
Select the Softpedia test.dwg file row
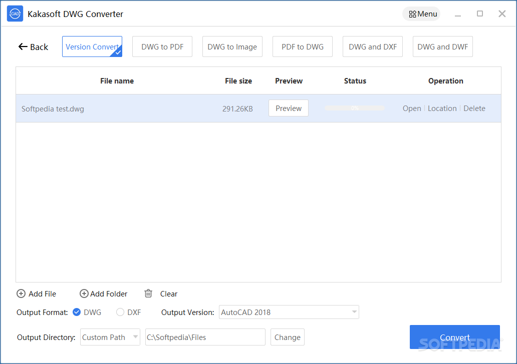point(258,108)
